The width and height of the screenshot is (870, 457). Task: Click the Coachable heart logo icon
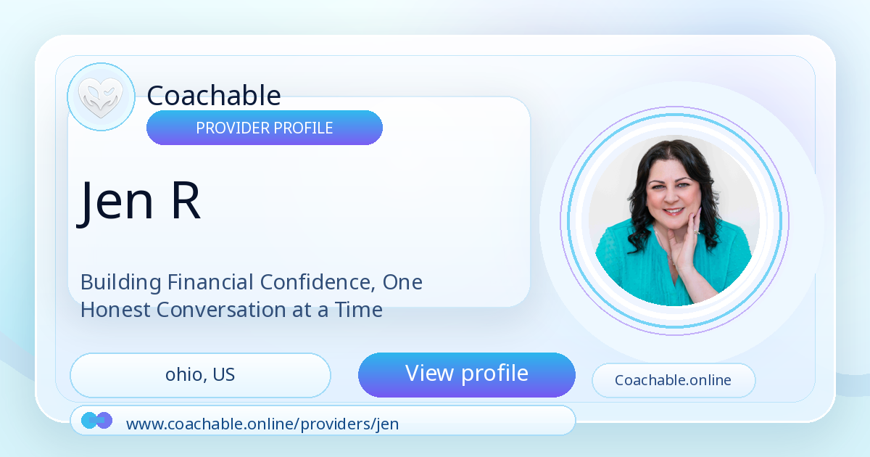[101, 97]
